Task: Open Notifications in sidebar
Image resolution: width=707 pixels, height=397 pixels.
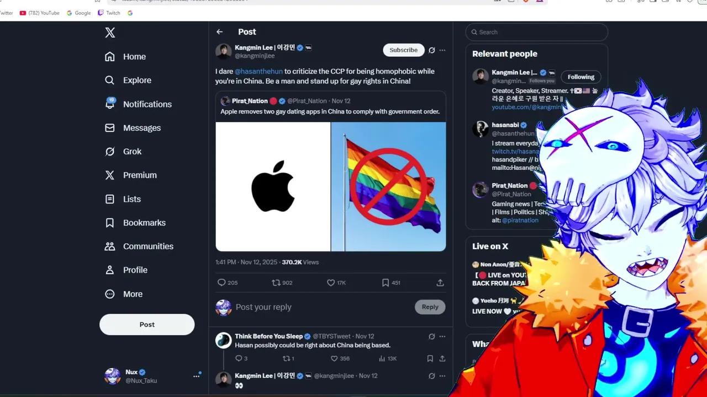Action: pyautogui.click(x=138, y=104)
